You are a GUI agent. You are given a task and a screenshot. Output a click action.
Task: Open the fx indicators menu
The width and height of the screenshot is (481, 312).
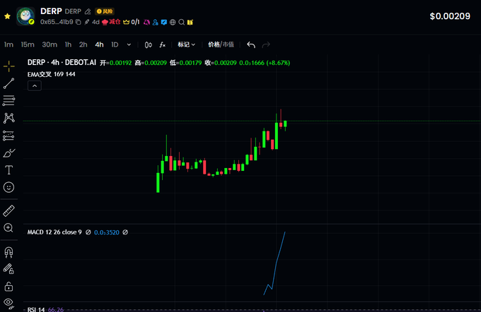(163, 44)
